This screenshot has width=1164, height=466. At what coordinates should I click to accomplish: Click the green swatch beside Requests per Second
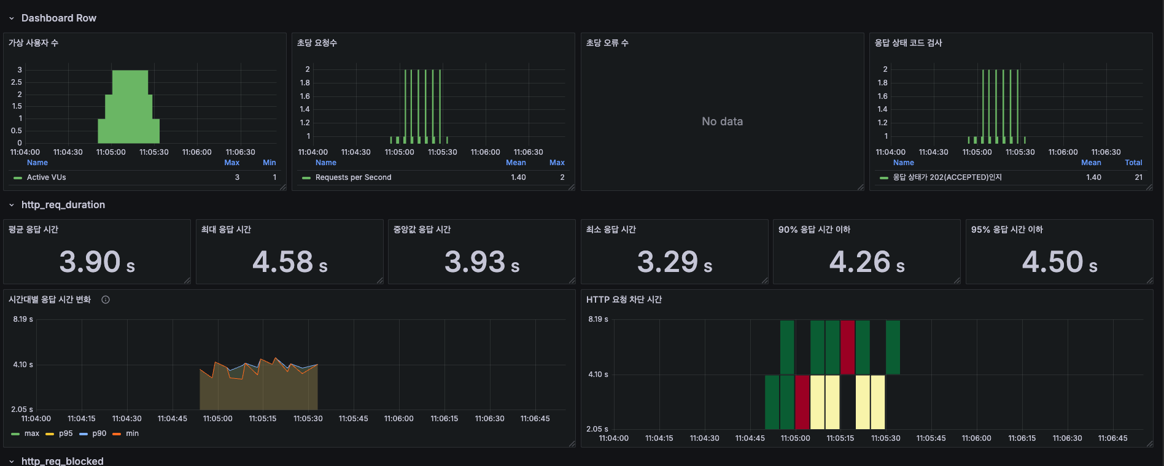pos(306,177)
